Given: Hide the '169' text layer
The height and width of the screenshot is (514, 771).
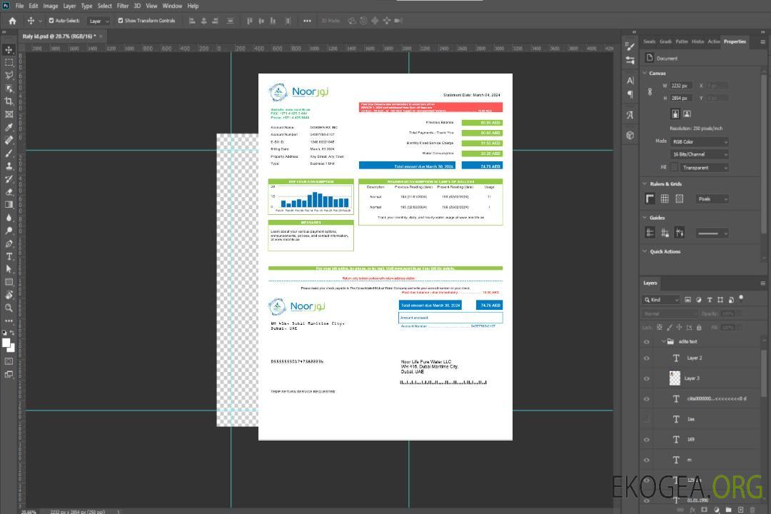Looking at the screenshot, I should click(647, 440).
